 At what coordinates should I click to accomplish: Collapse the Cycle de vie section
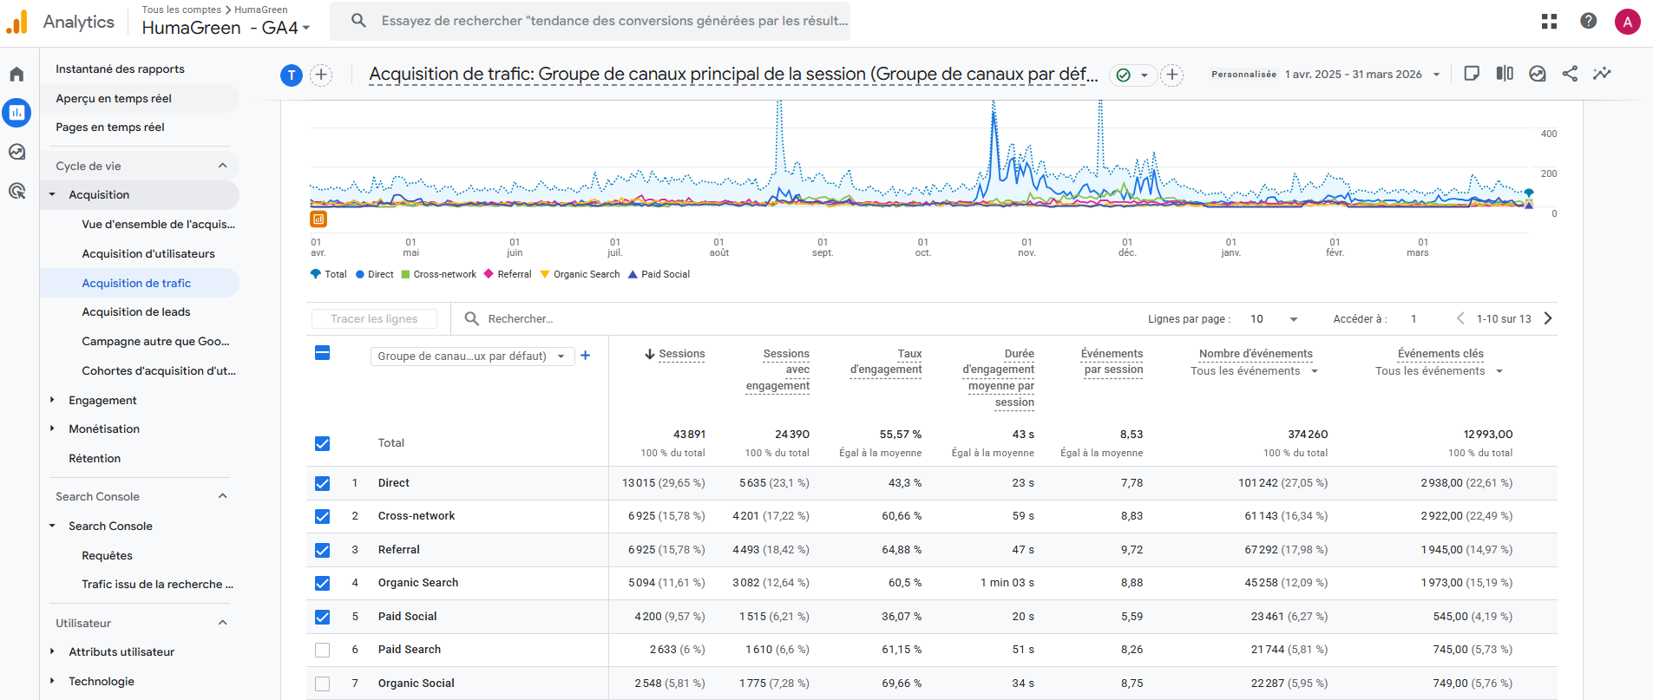click(x=222, y=166)
